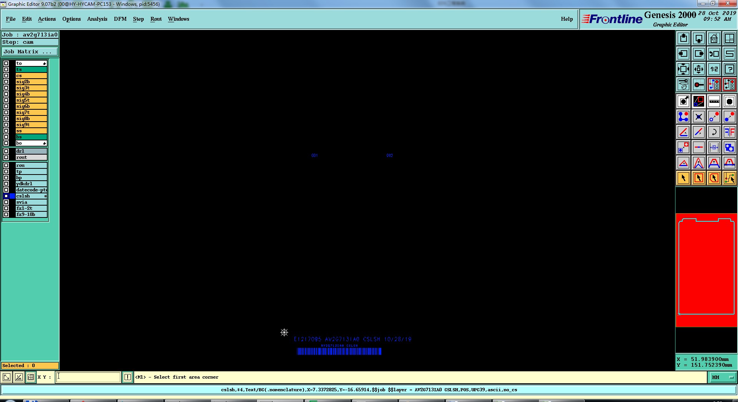Click the Job Matrix ... button
This screenshot has height=402, width=738.
click(x=30, y=51)
